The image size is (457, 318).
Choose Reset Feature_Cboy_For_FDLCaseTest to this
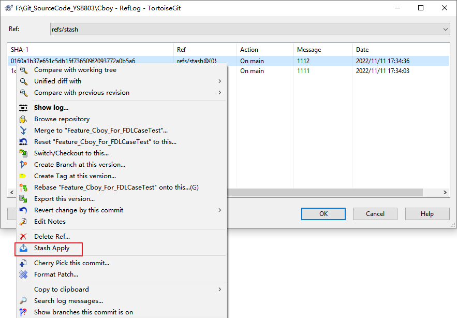pos(122,142)
